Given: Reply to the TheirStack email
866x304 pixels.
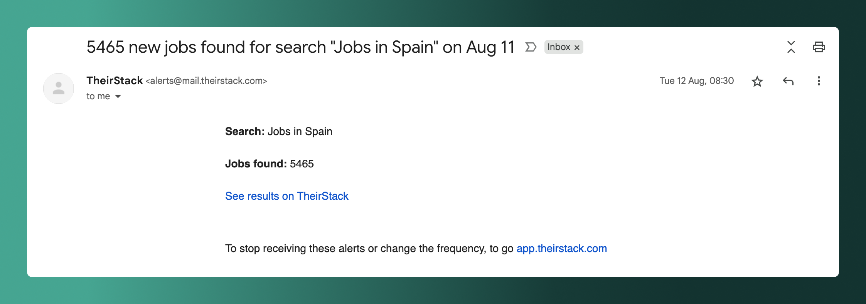Looking at the screenshot, I should tap(788, 81).
